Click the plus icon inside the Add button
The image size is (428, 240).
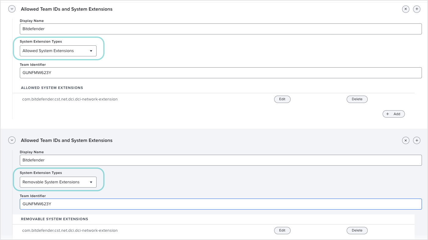387,114
